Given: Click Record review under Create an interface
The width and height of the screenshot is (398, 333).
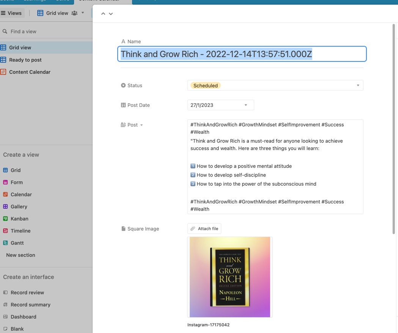Looking at the screenshot, I should click(x=27, y=292).
